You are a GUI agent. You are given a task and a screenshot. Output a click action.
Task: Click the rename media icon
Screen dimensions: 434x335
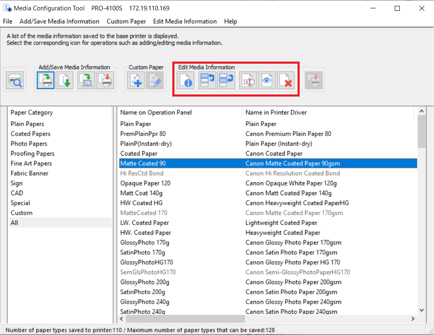(x=248, y=80)
